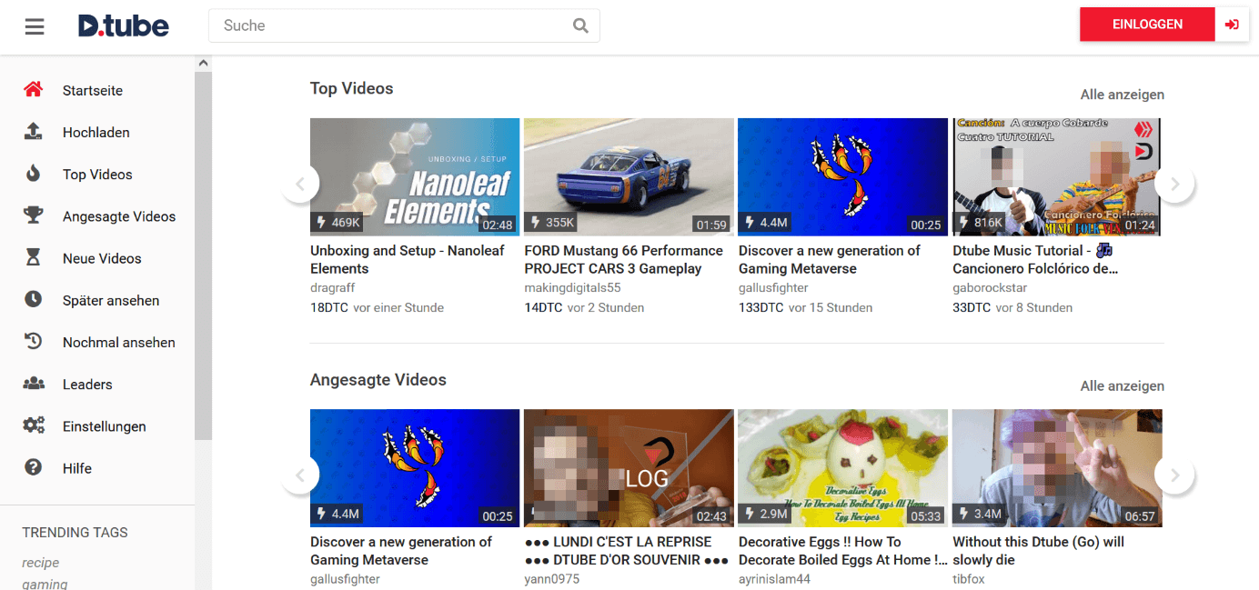Visit channel dragraff
The height and width of the screenshot is (590, 1259).
click(x=333, y=287)
